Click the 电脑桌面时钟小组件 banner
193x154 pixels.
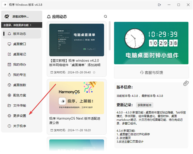coord(151,43)
